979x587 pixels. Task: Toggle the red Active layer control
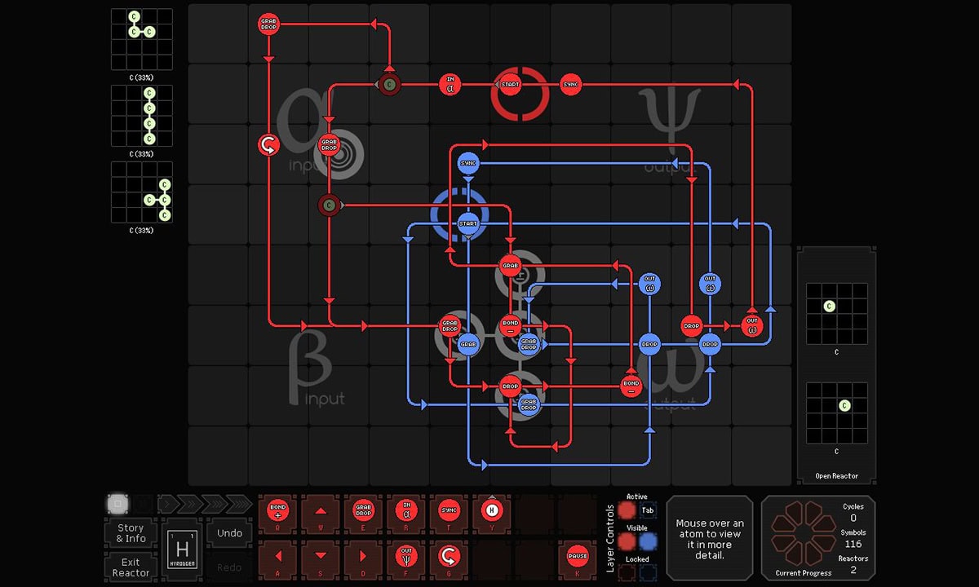point(627,510)
